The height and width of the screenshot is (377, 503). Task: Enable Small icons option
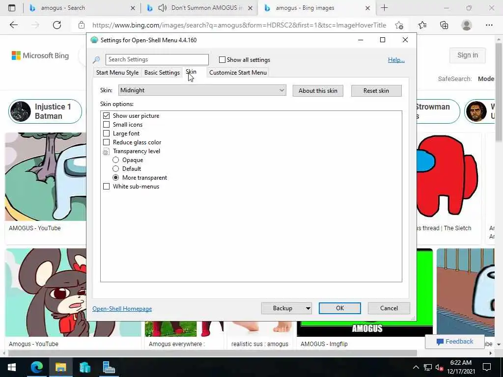click(x=106, y=124)
